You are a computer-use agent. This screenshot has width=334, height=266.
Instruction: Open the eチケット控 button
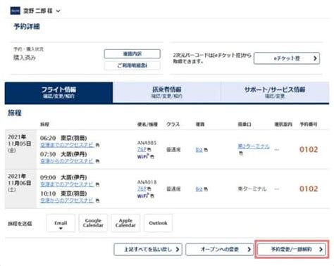pyautogui.click(x=287, y=58)
